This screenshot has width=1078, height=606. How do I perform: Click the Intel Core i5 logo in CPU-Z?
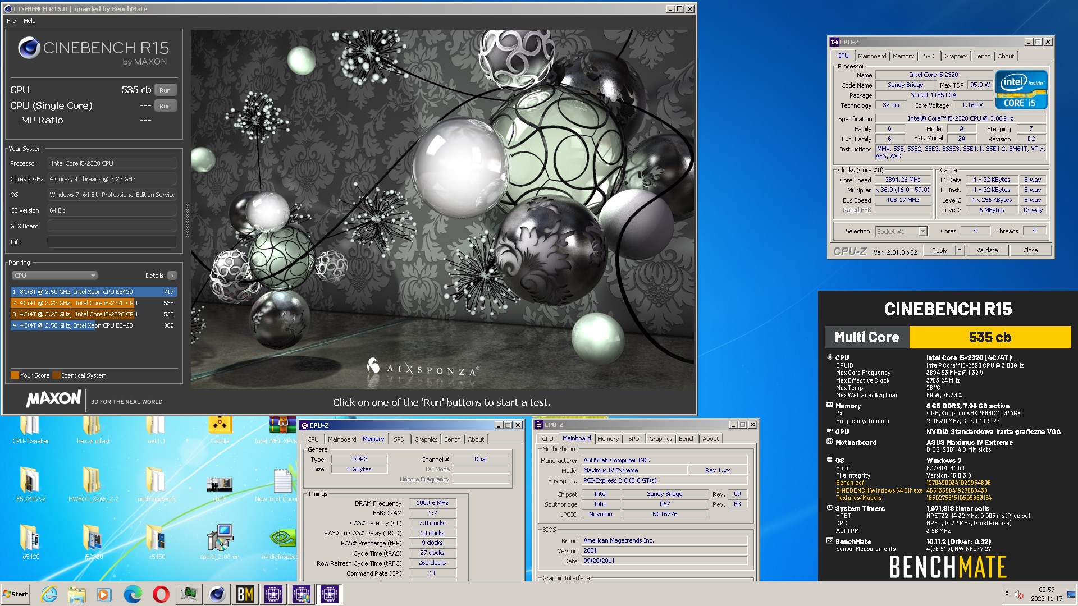[1021, 90]
